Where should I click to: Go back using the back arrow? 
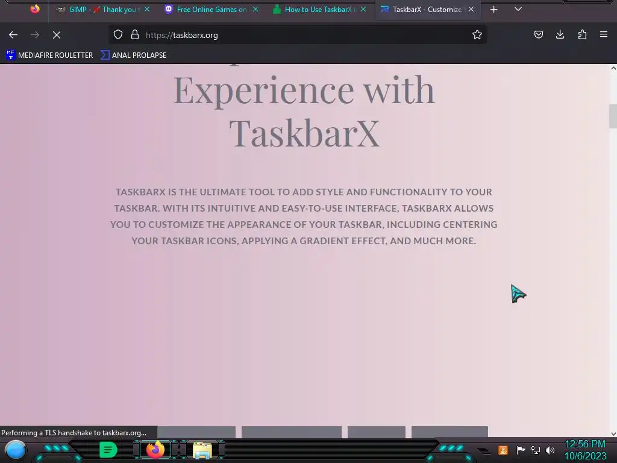(x=13, y=35)
